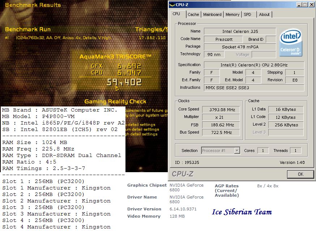Image resolution: width=316 pixels, height=231 pixels.
Task: Click the SB Intel 82801EB line
Action: [60, 129]
